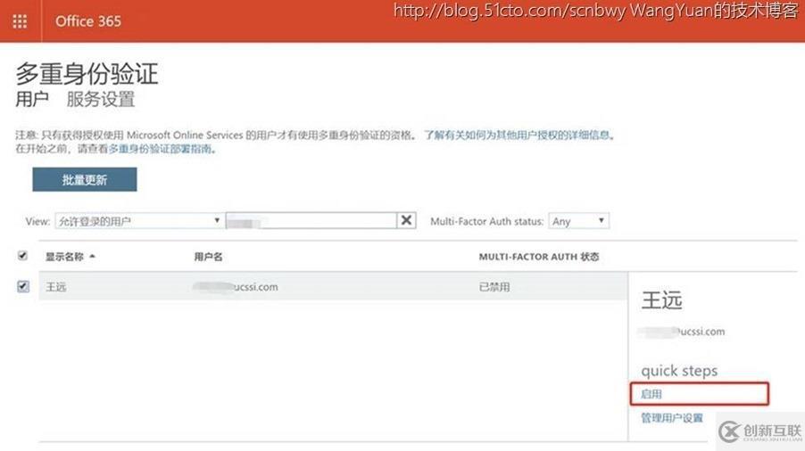
Task: Open the 多重身份验证部署指南 link
Action: coord(160,149)
